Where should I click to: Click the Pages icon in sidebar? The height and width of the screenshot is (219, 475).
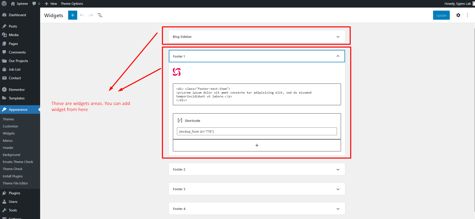pyautogui.click(x=4, y=44)
